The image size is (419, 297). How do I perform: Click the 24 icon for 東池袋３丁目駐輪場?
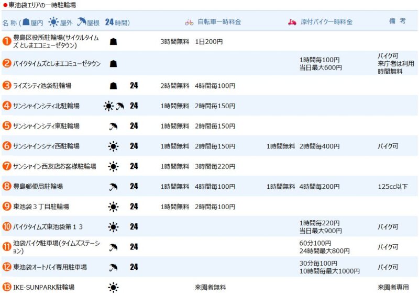click(x=134, y=207)
